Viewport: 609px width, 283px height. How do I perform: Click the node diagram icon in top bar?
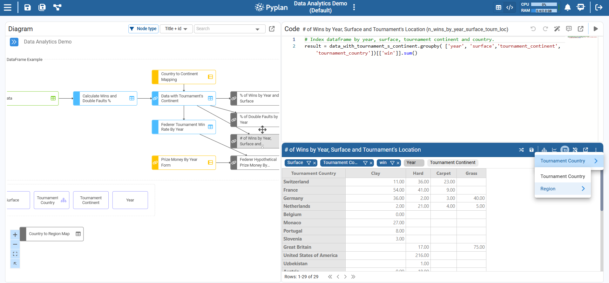[x=57, y=7]
